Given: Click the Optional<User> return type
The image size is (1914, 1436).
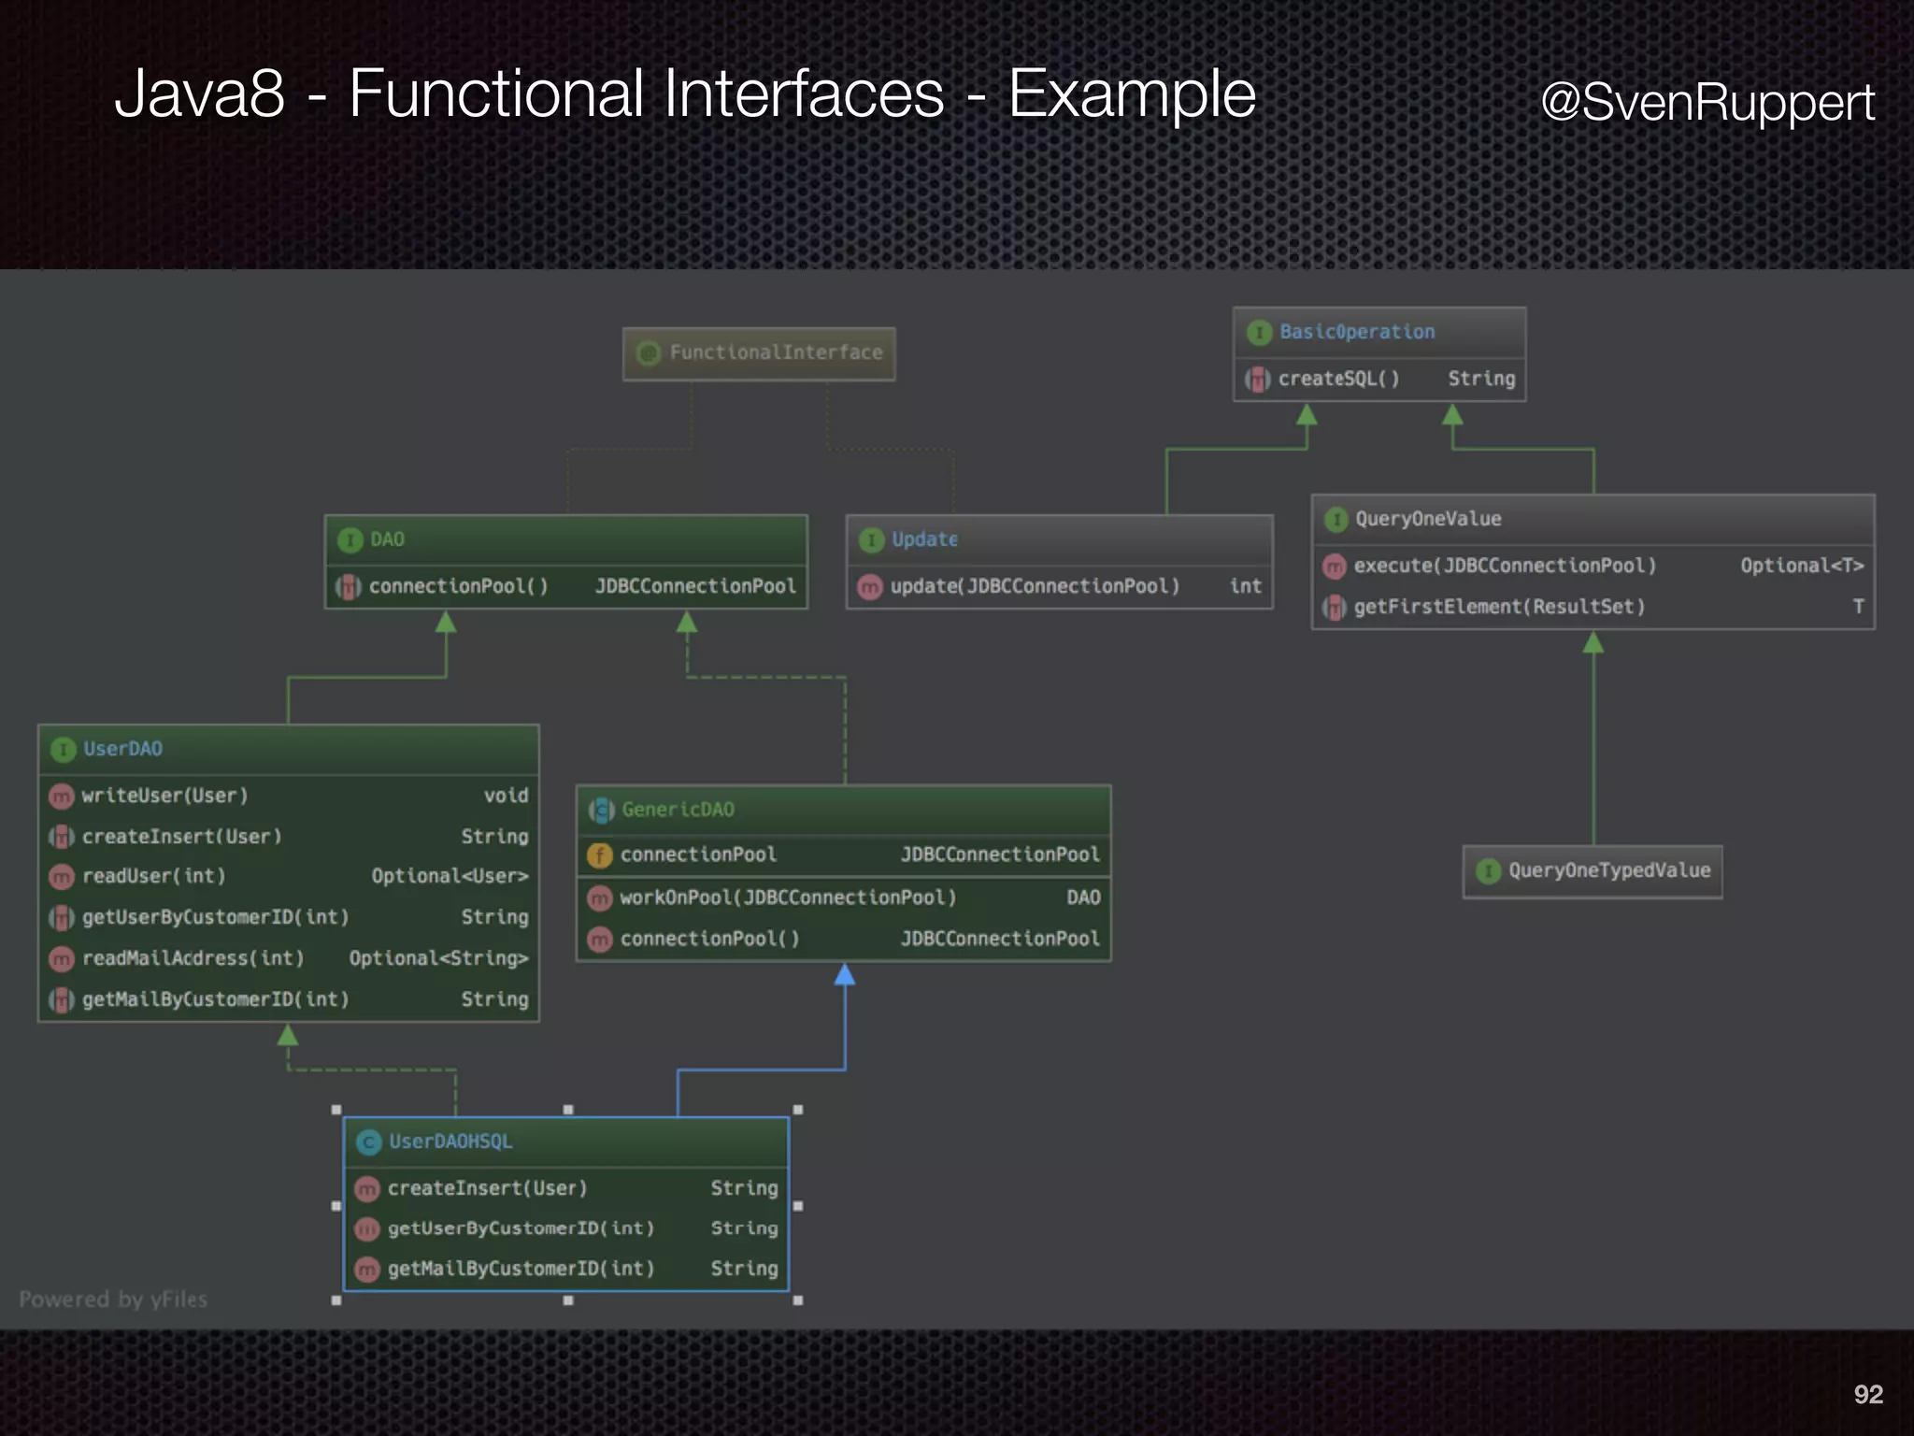Looking at the screenshot, I should 450,876.
